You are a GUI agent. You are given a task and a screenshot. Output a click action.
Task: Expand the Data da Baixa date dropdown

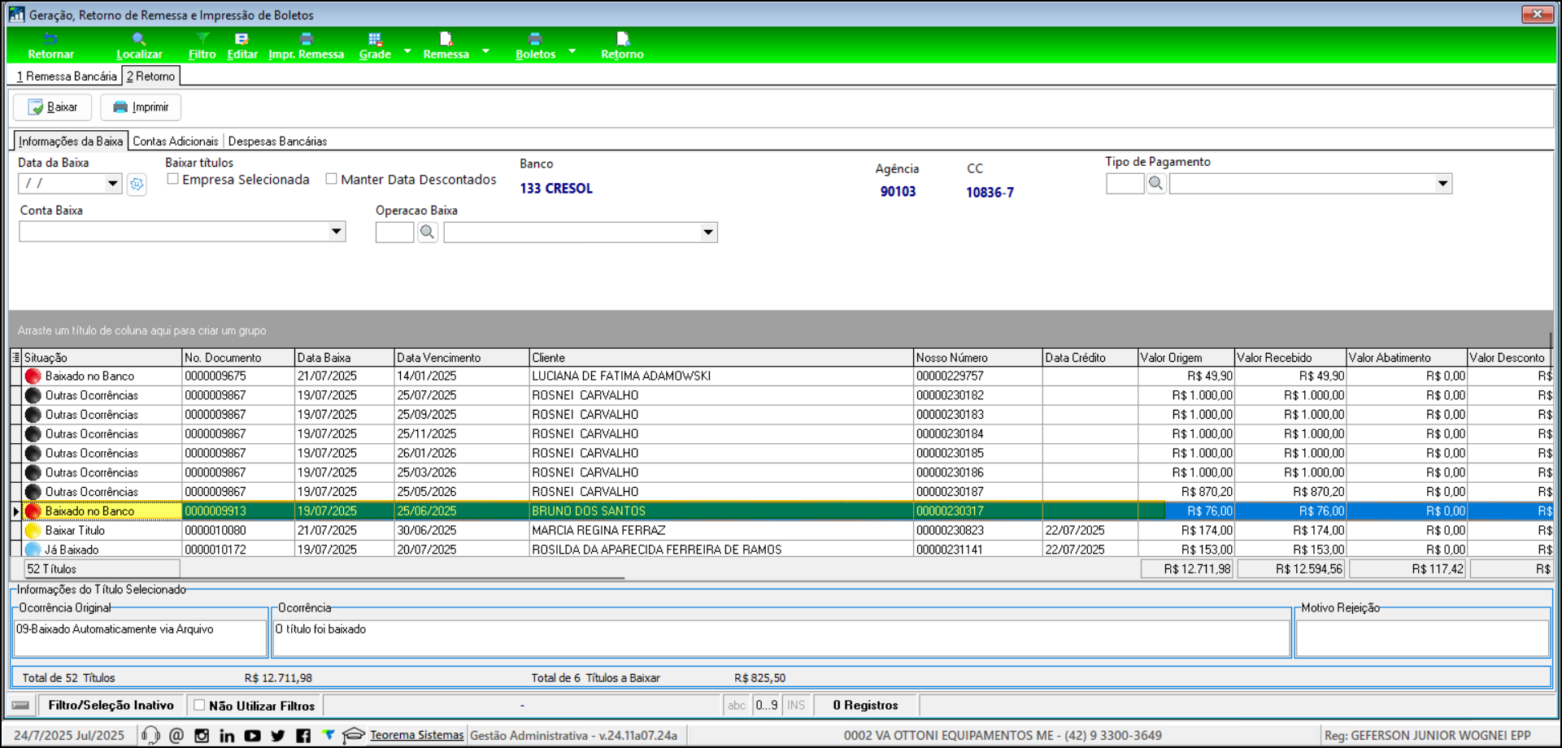[112, 184]
